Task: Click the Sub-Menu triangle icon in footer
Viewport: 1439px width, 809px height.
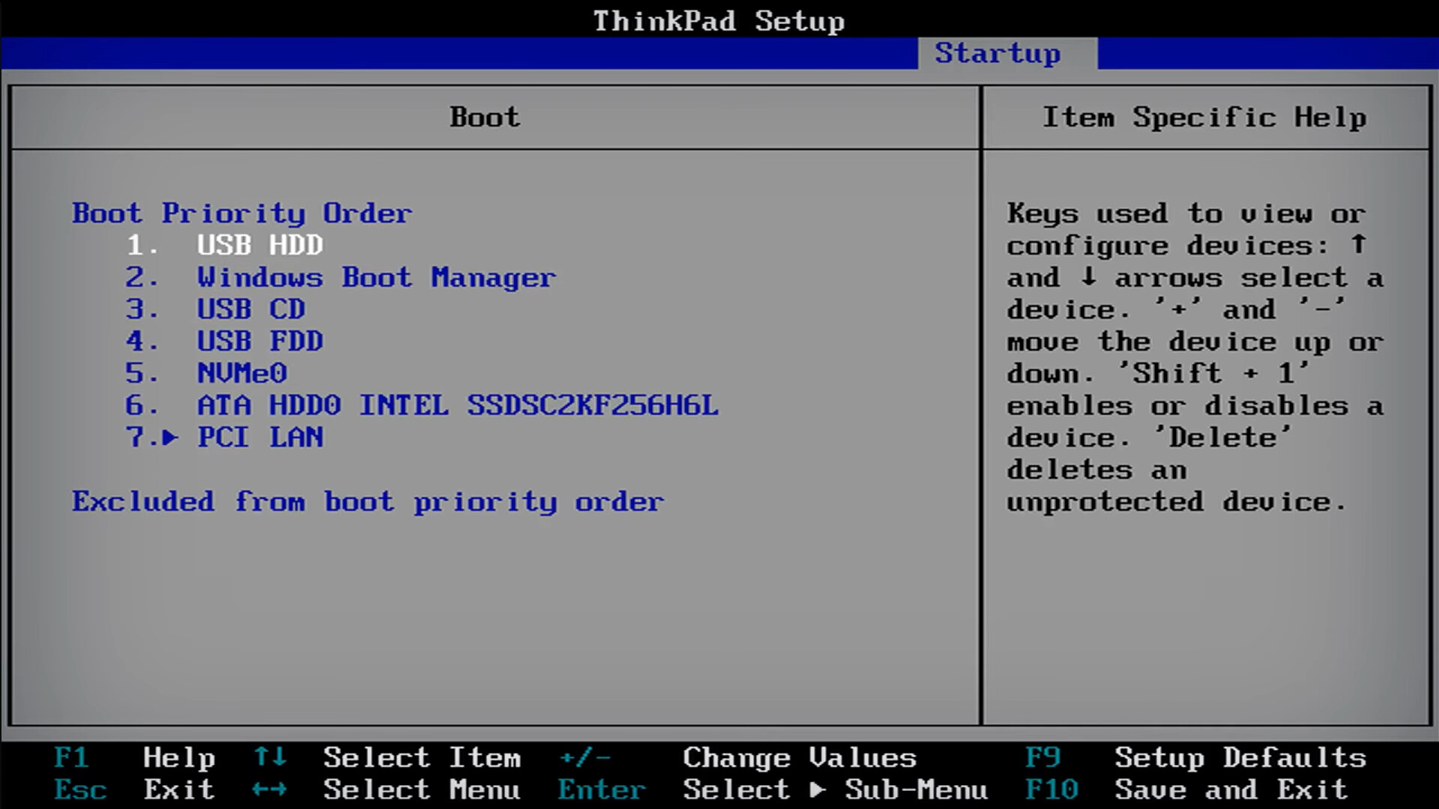Action: tap(818, 790)
